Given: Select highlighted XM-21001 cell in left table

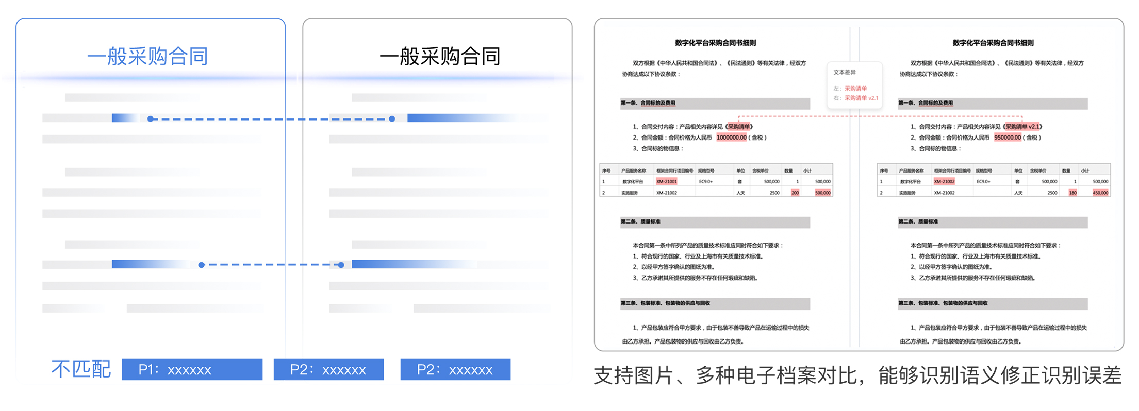Looking at the screenshot, I should (666, 181).
